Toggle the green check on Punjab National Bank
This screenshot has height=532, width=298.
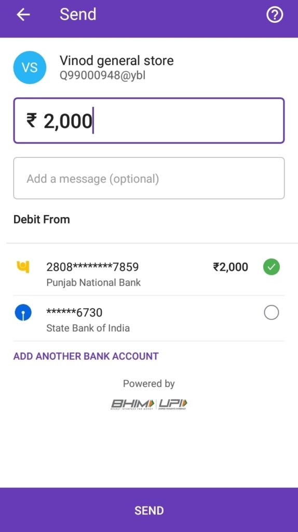271,267
